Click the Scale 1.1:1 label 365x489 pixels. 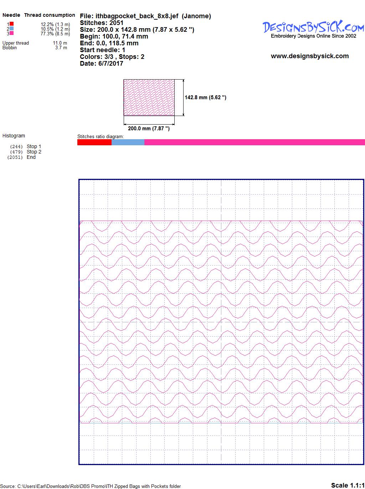pyautogui.click(x=347, y=485)
